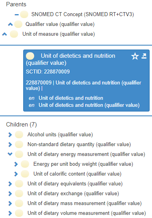Click the SCTID 228870009 text
This screenshot has width=152, height=218.
click(48, 71)
